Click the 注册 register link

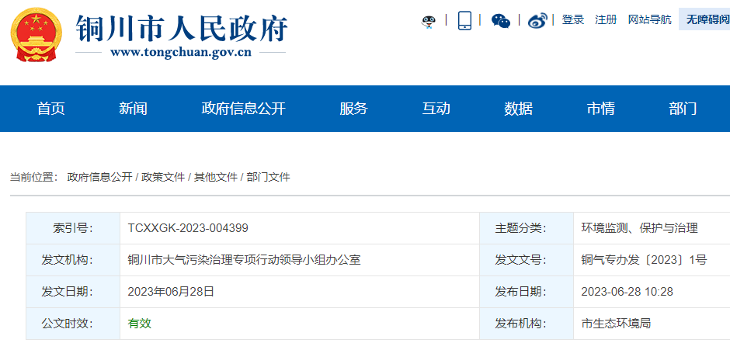[x=606, y=20]
